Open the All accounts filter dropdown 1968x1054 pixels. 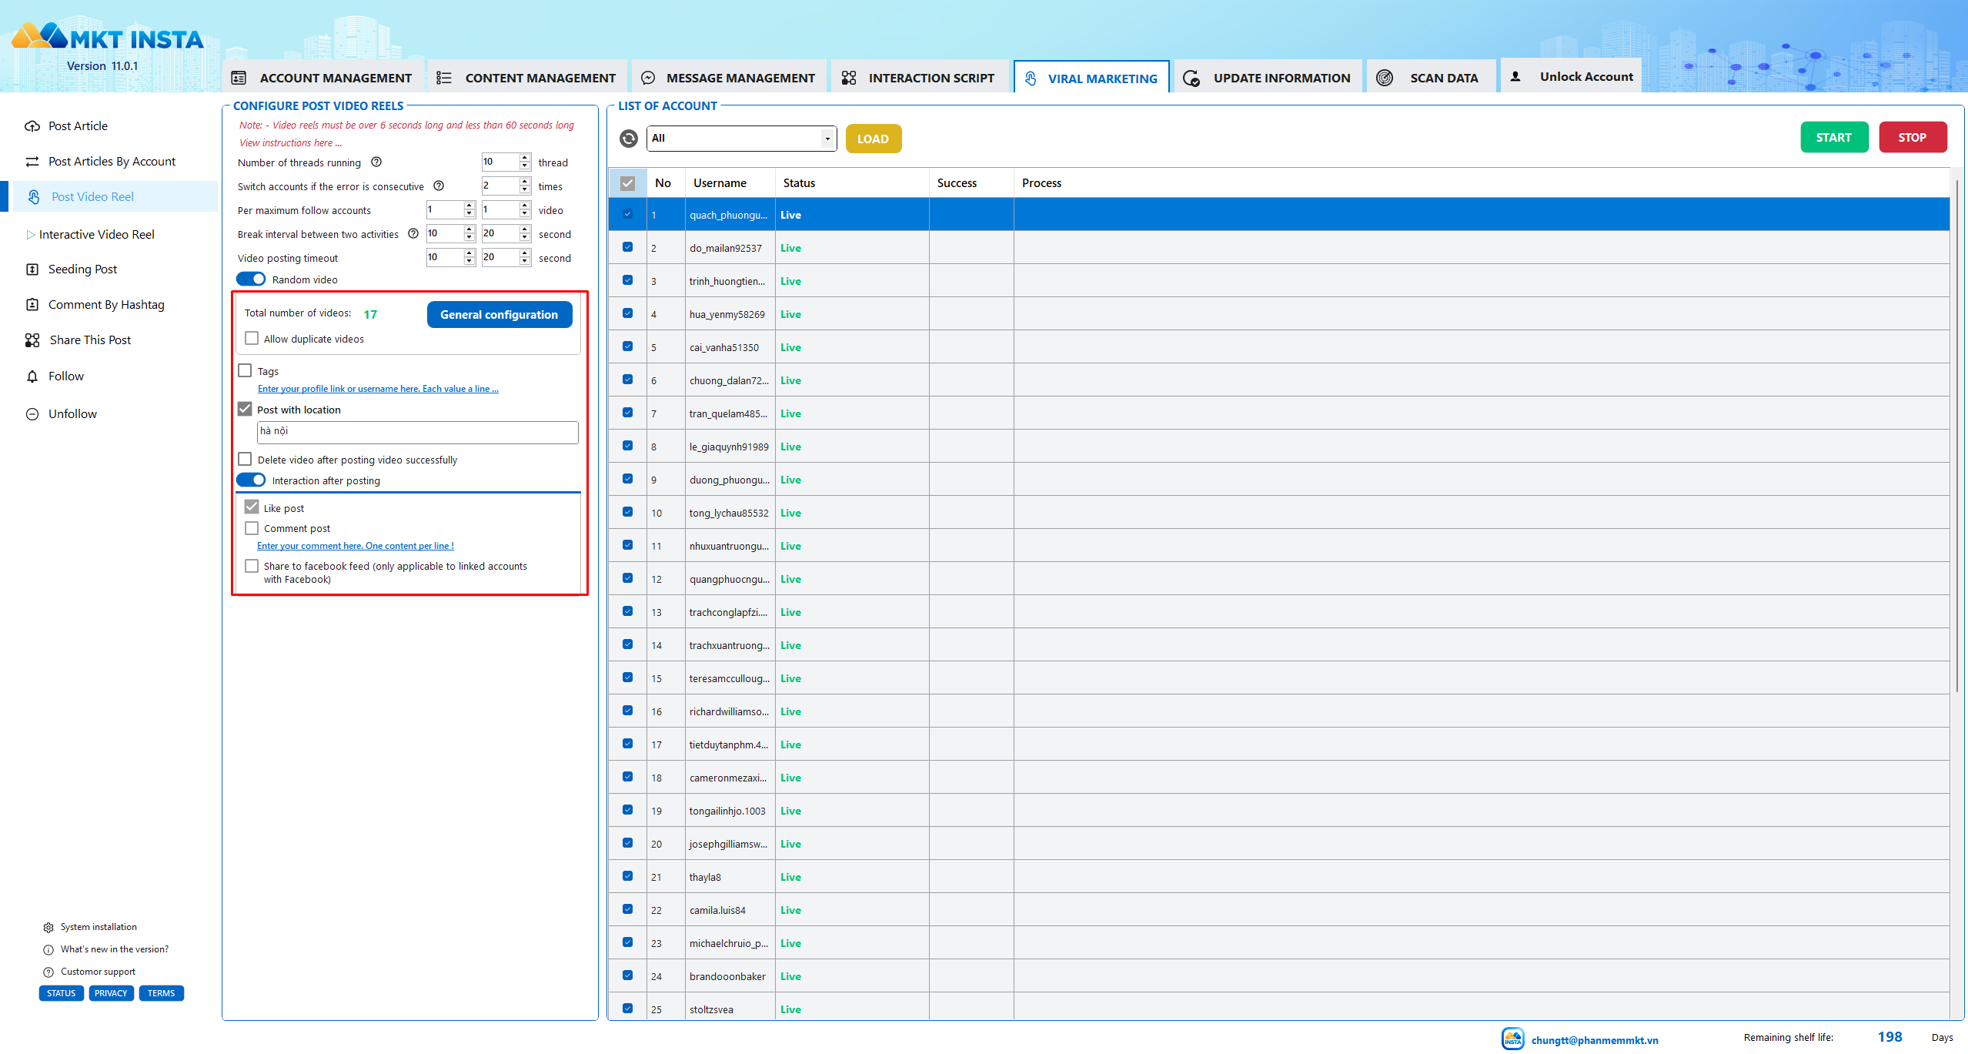(741, 139)
